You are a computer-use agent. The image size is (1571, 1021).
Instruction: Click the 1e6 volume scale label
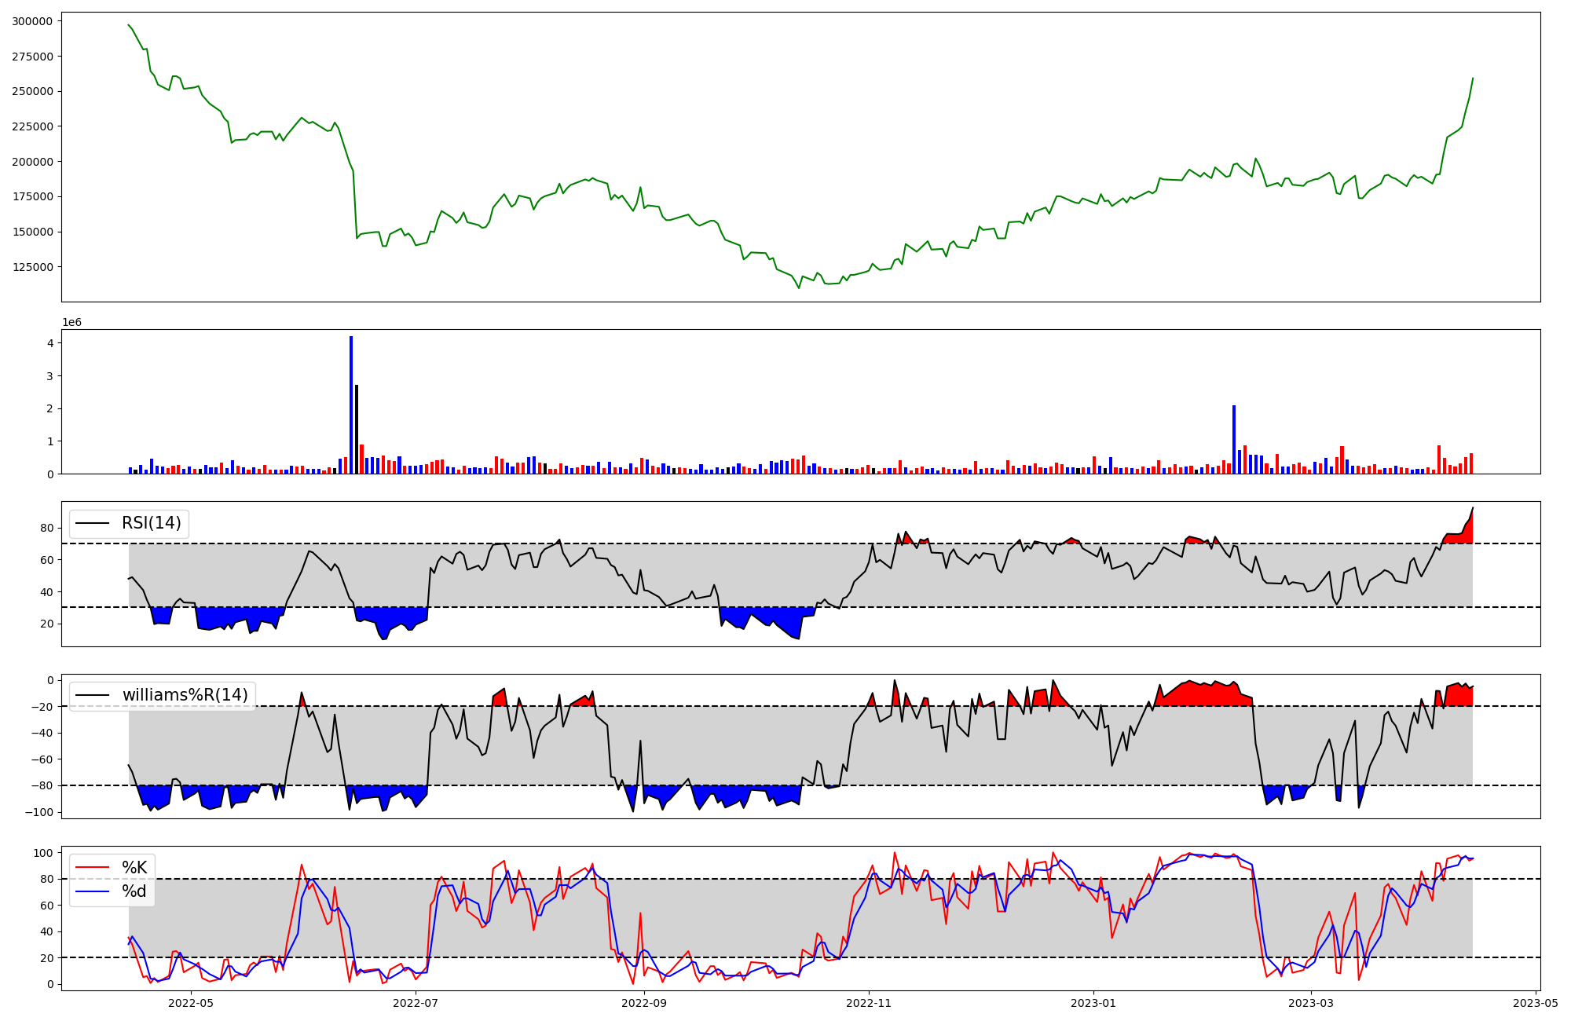pos(71,323)
